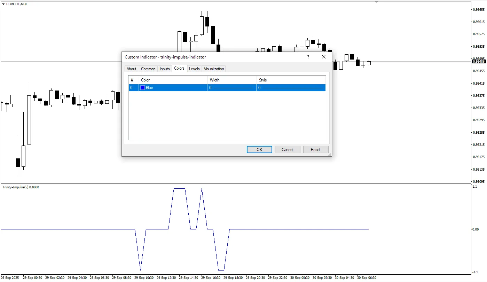Click the blue color swatch in row 0
Image resolution: width=487 pixels, height=282 pixels.
point(142,88)
